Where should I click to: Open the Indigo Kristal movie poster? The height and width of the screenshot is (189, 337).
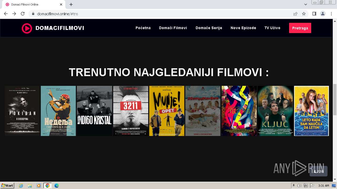pyautogui.click(x=95, y=111)
